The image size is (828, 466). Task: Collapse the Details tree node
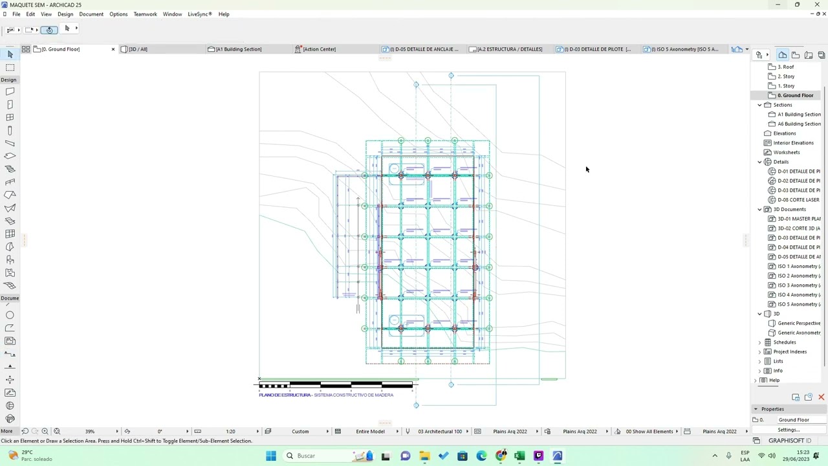pyautogui.click(x=760, y=162)
